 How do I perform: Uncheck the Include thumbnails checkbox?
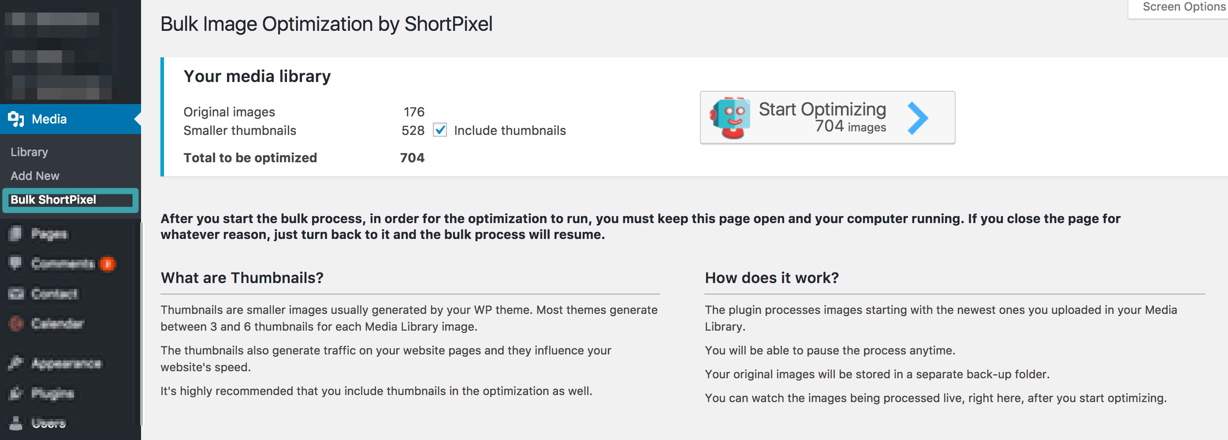point(439,130)
